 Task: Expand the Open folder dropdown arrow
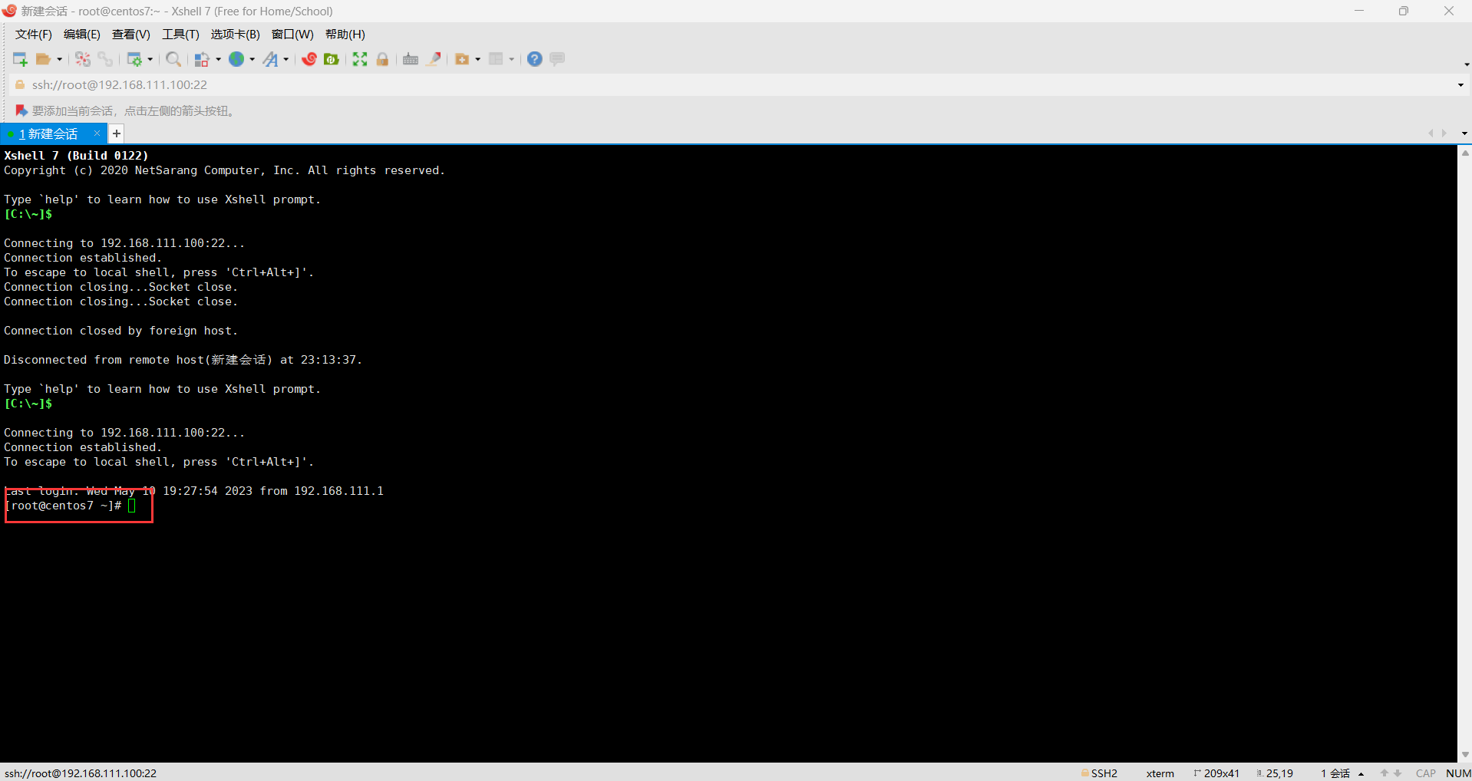coord(59,60)
